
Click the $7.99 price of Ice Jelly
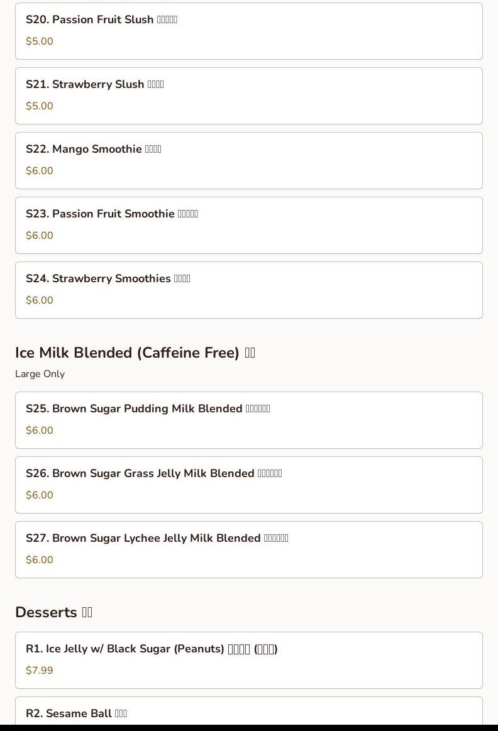[x=40, y=671]
